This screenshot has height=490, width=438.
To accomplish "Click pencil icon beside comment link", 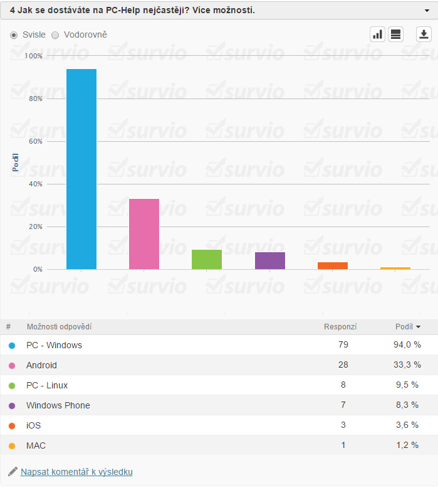I will tap(13, 471).
